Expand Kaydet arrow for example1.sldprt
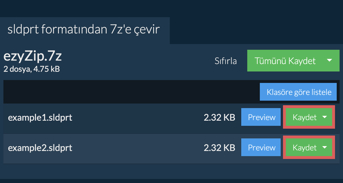Screen dimensions: 343x183 [324, 117]
